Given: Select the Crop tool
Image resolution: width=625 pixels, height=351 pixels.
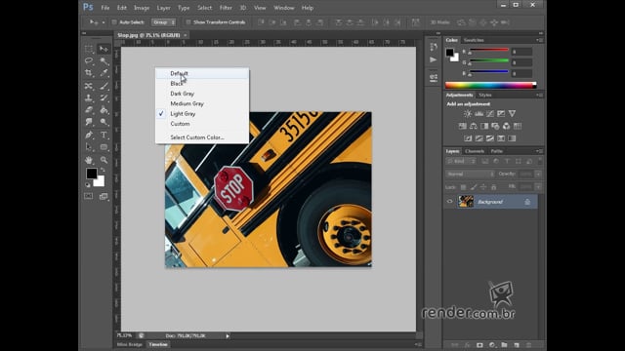Looking at the screenshot, I should click(x=89, y=73).
